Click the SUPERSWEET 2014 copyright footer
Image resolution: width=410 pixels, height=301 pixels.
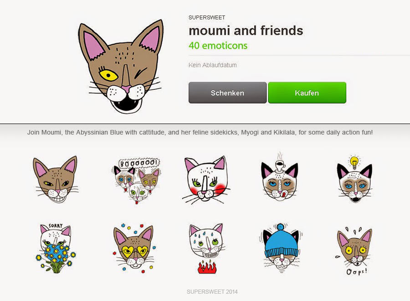[x=212, y=291]
